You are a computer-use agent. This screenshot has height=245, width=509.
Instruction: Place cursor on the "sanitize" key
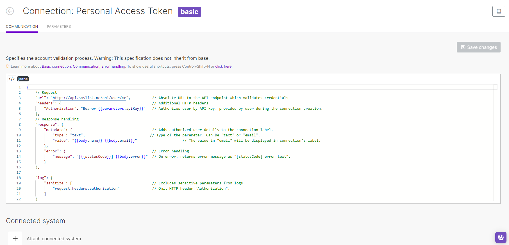(x=55, y=183)
